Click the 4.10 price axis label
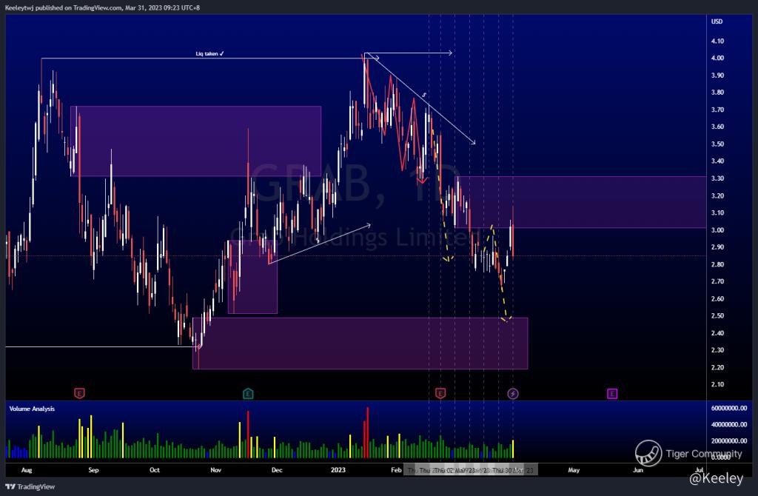The image size is (758, 496). tap(717, 41)
